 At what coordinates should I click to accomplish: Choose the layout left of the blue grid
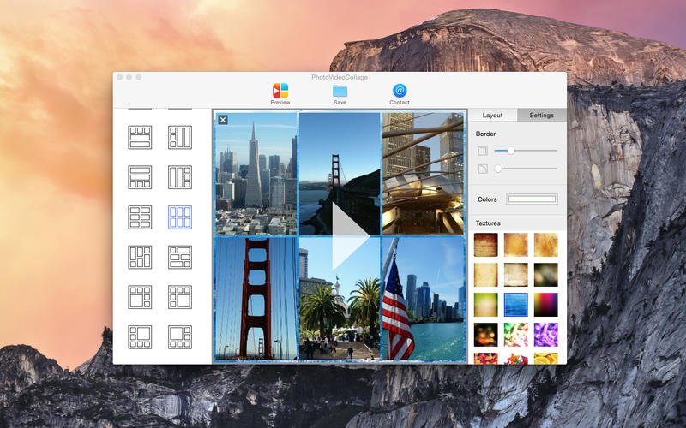coord(140,217)
